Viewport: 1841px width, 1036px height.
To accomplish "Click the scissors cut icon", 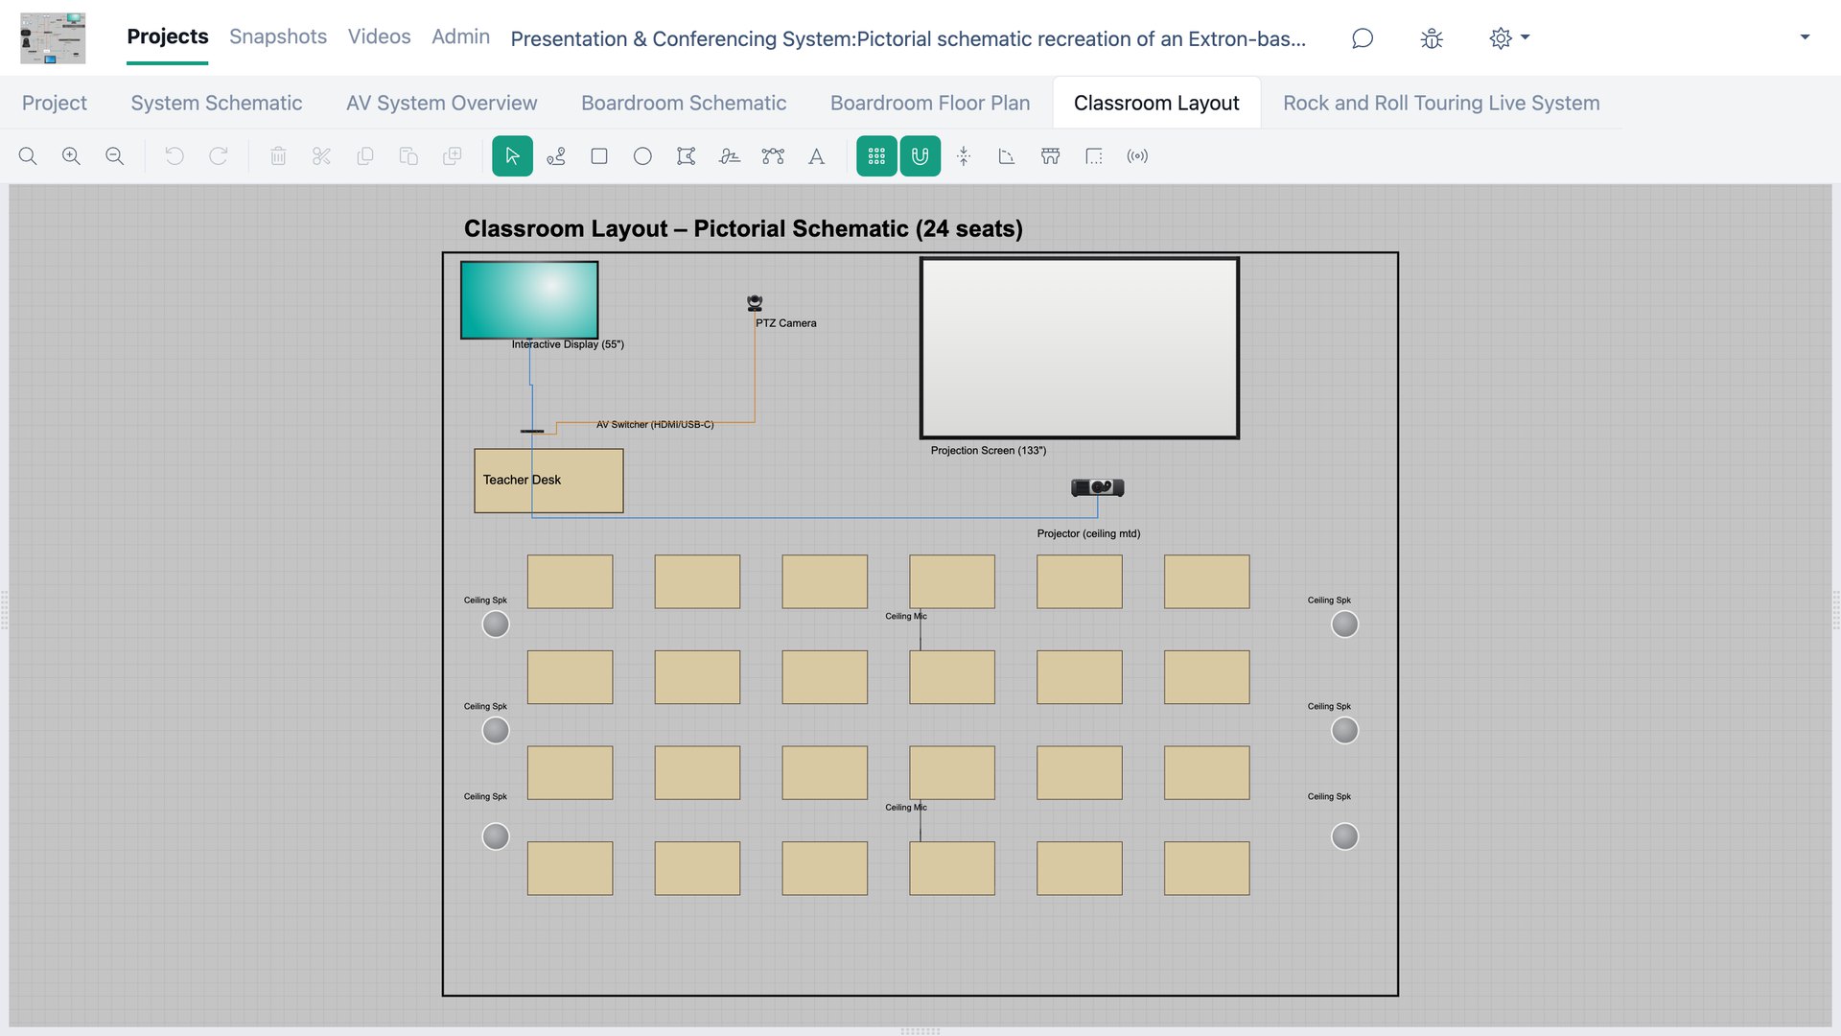I will pos(321,156).
